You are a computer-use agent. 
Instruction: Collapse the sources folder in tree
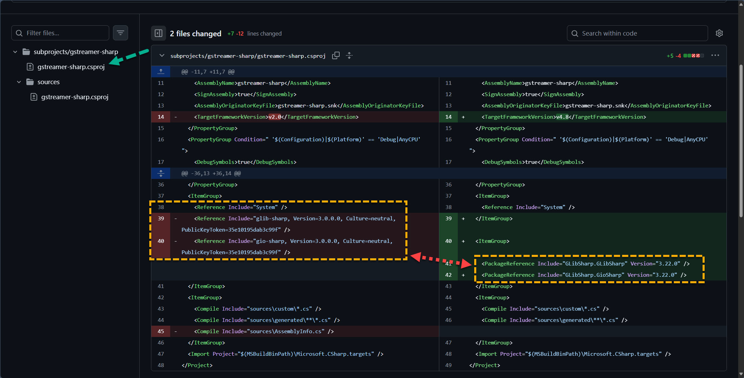[19, 82]
